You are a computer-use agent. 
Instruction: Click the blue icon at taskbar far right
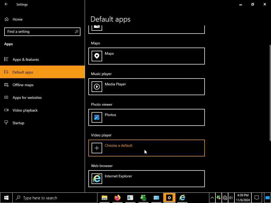click(x=267, y=198)
